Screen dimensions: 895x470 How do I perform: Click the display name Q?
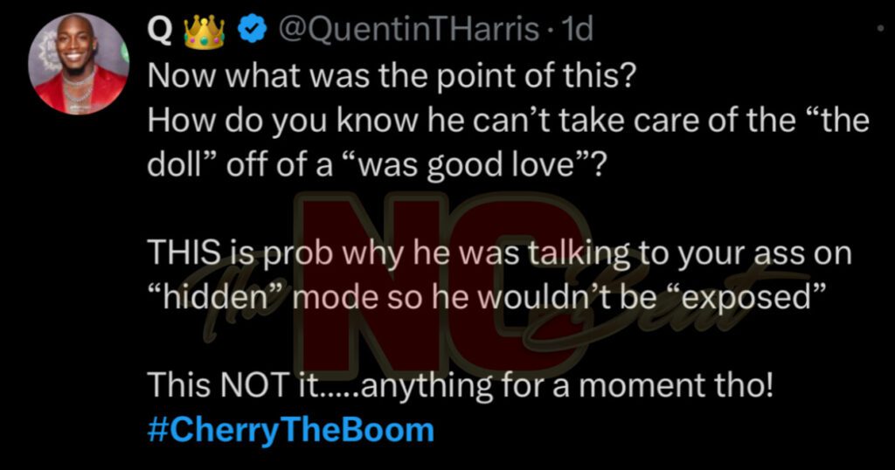[159, 31]
